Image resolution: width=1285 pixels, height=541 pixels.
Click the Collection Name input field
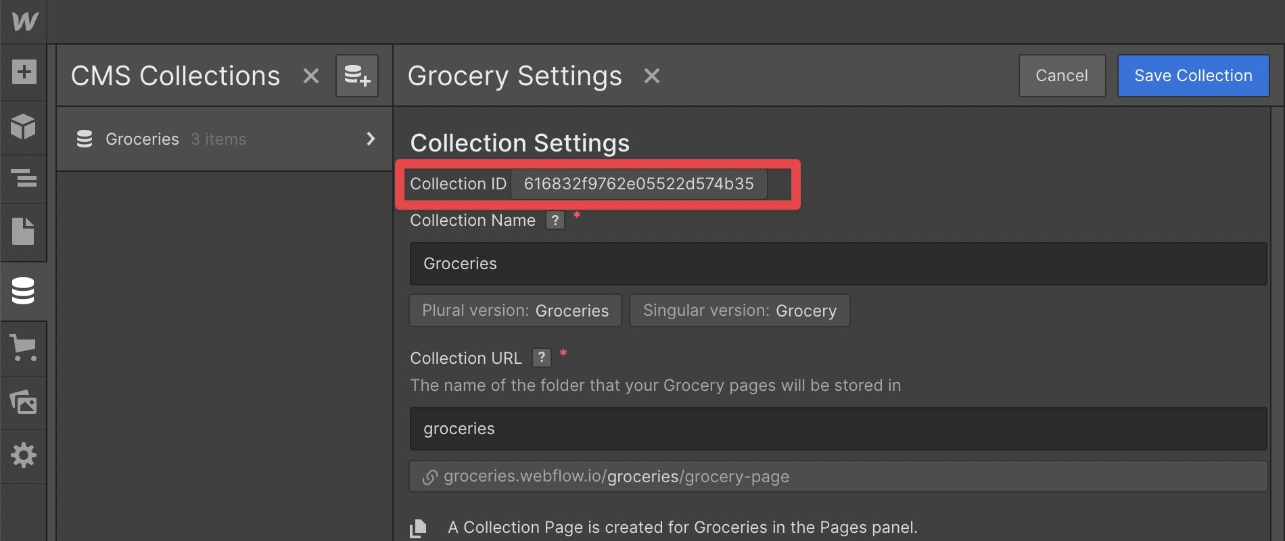coord(838,264)
